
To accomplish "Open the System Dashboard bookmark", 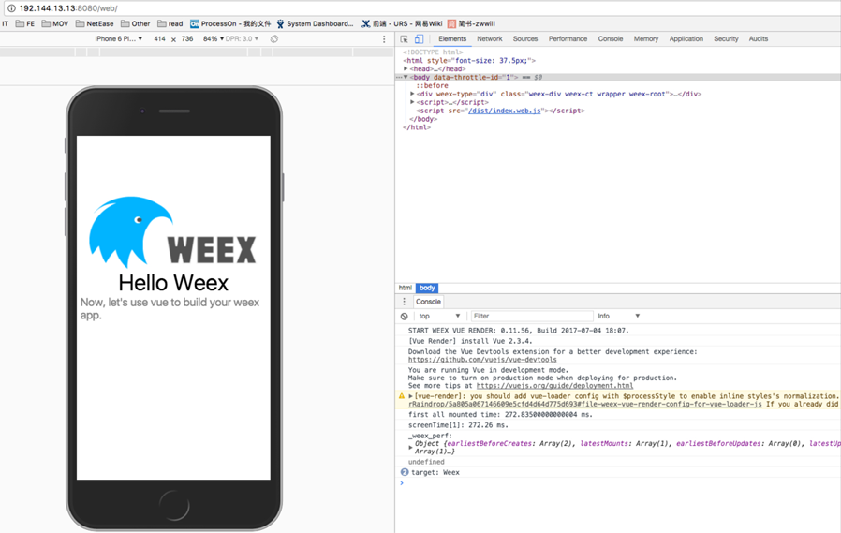I will click(315, 23).
